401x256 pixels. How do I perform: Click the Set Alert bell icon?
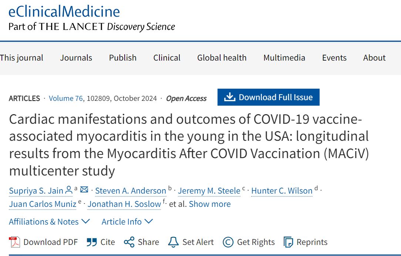coord(173,242)
